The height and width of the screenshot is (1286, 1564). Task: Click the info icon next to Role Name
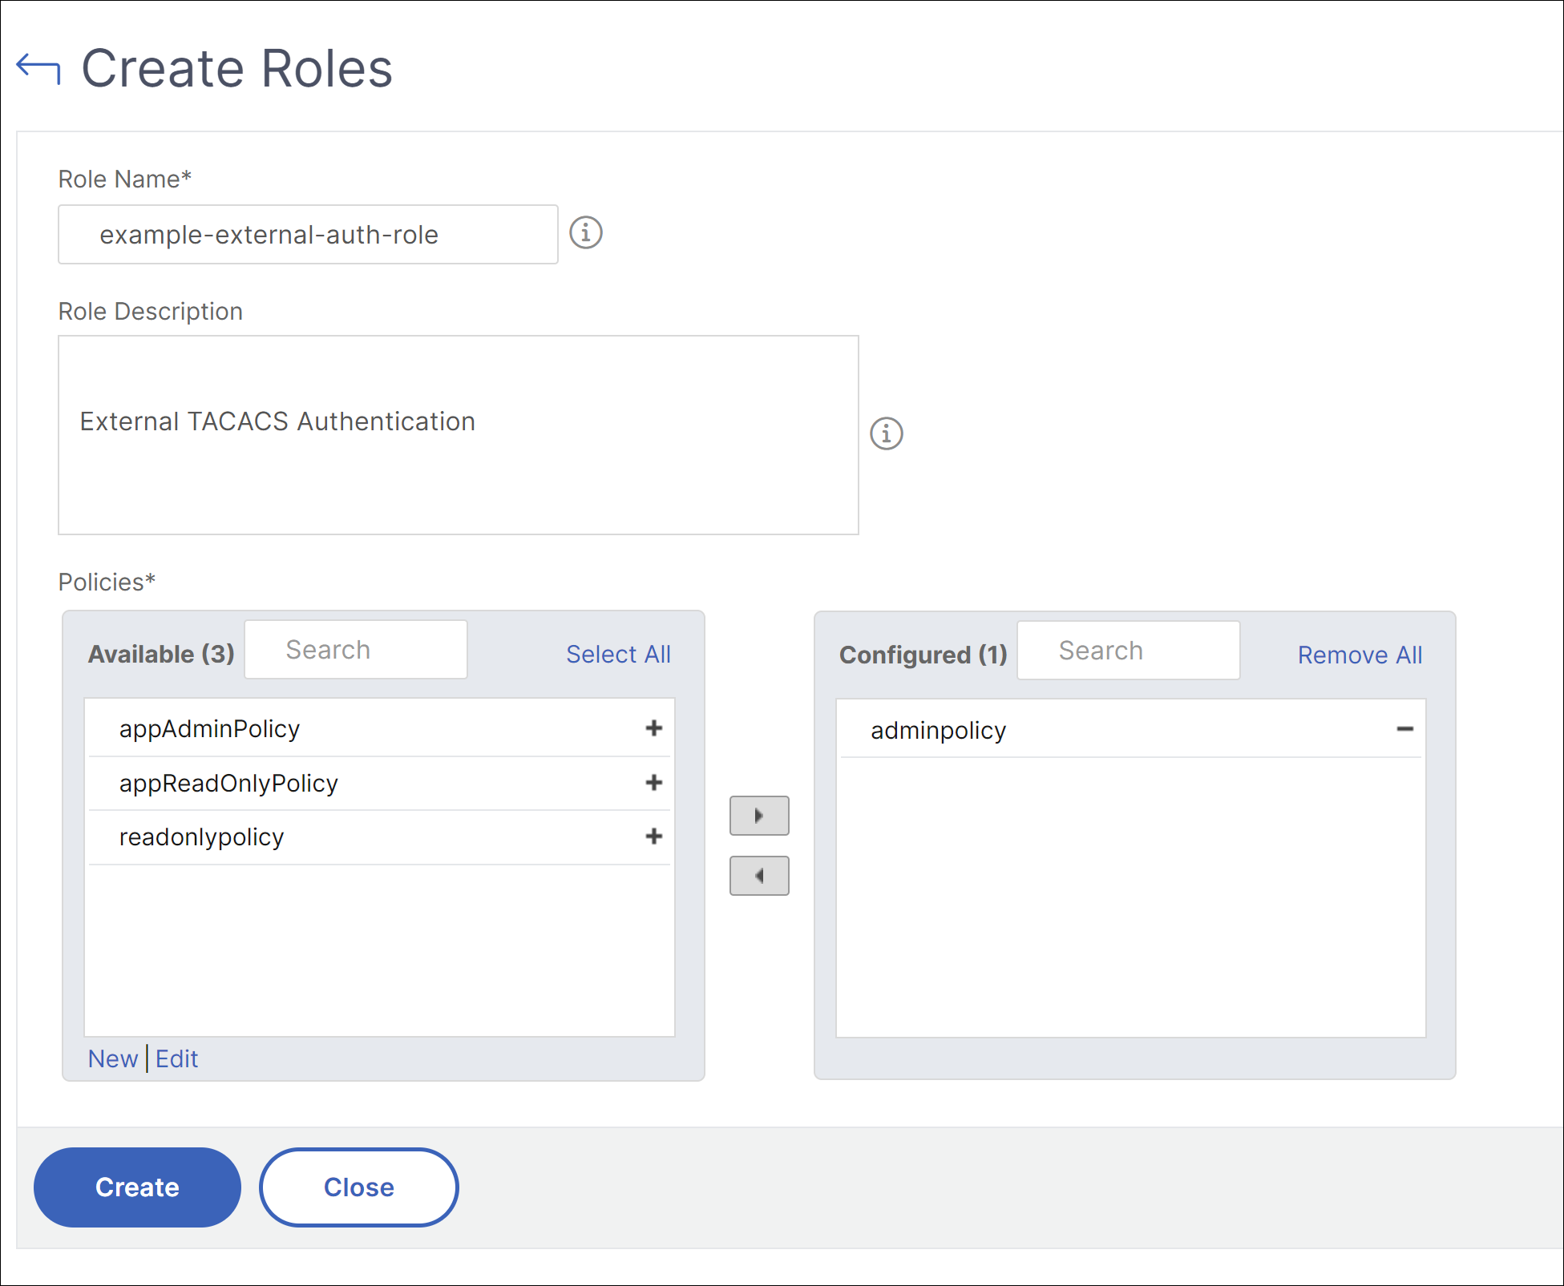[x=585, y=233]
